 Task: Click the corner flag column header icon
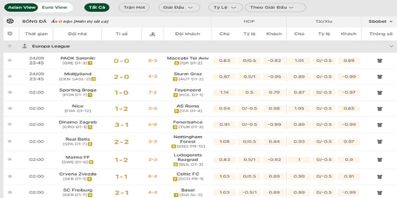[x=152, y=34]
